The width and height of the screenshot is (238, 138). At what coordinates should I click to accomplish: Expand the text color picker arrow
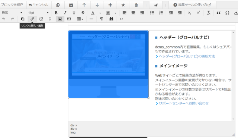click(x=100, y=13)
